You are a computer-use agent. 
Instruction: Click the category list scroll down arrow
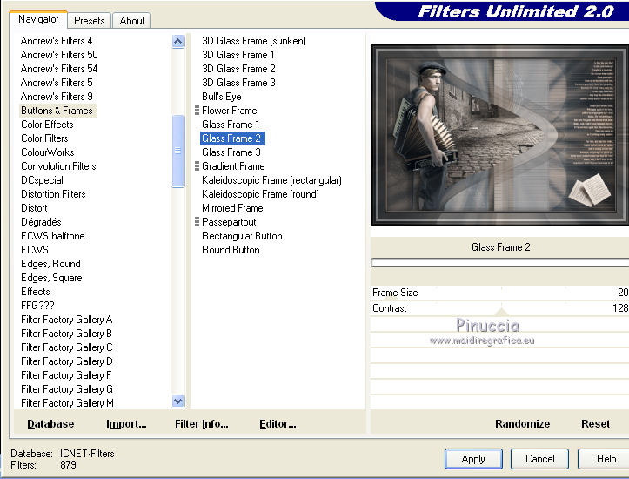point(178,401)
